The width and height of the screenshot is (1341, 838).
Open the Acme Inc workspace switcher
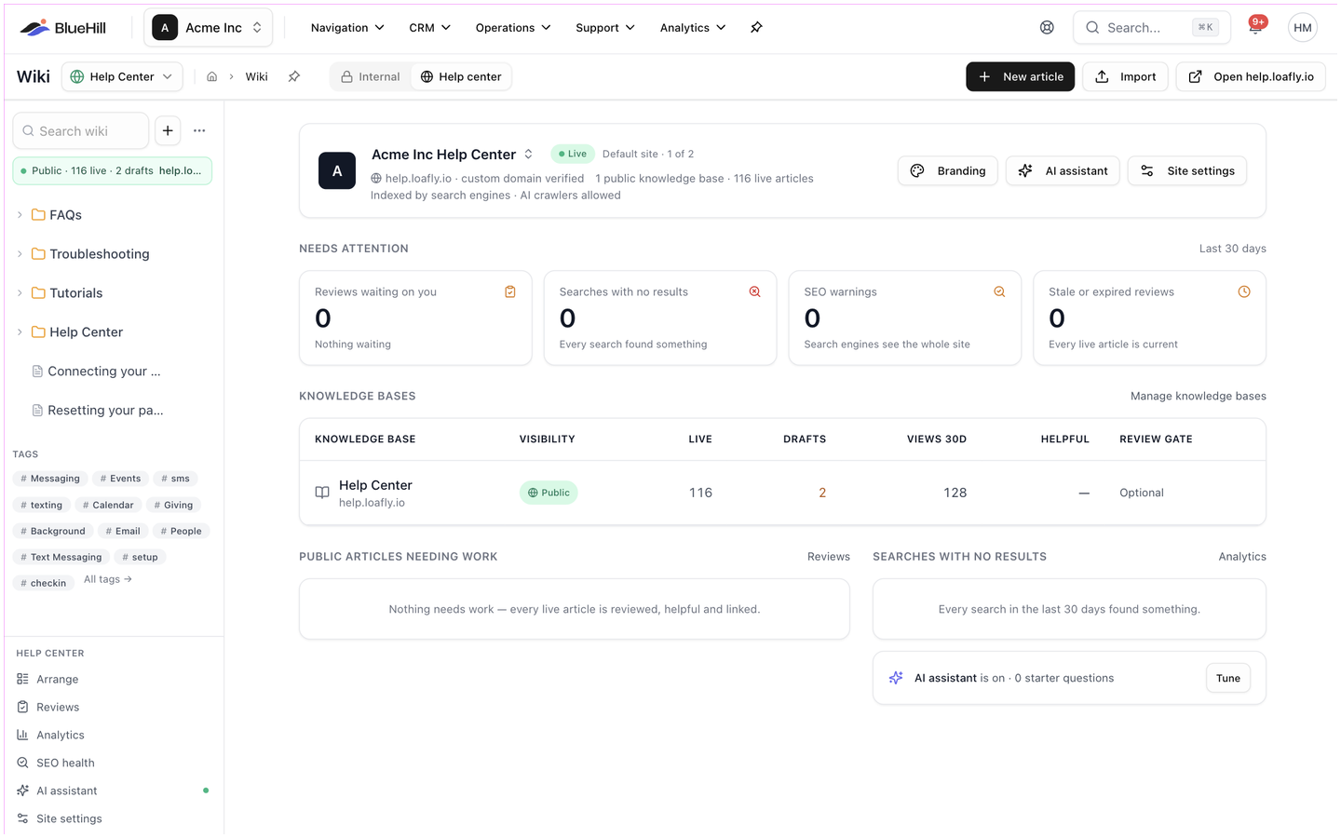pyautogui.click(x=208, y=28)
